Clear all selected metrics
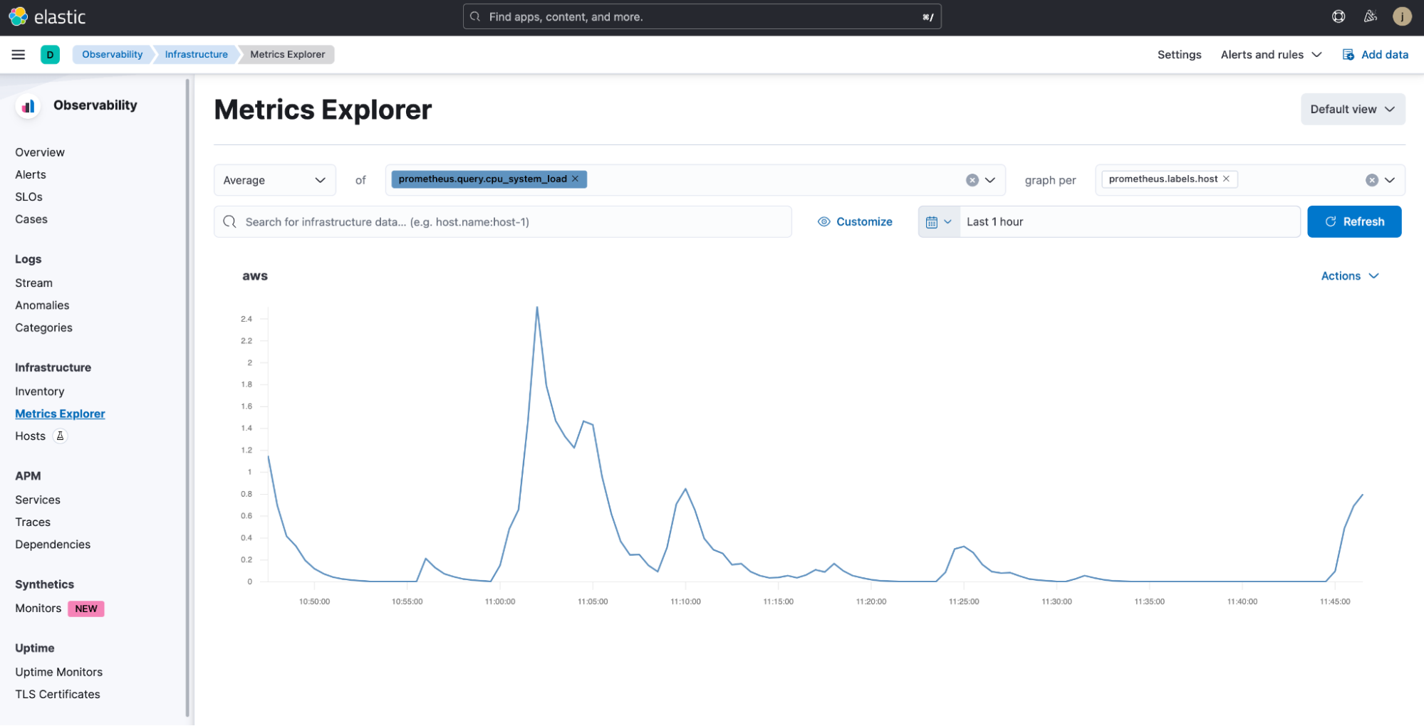 tap(972, 181)
